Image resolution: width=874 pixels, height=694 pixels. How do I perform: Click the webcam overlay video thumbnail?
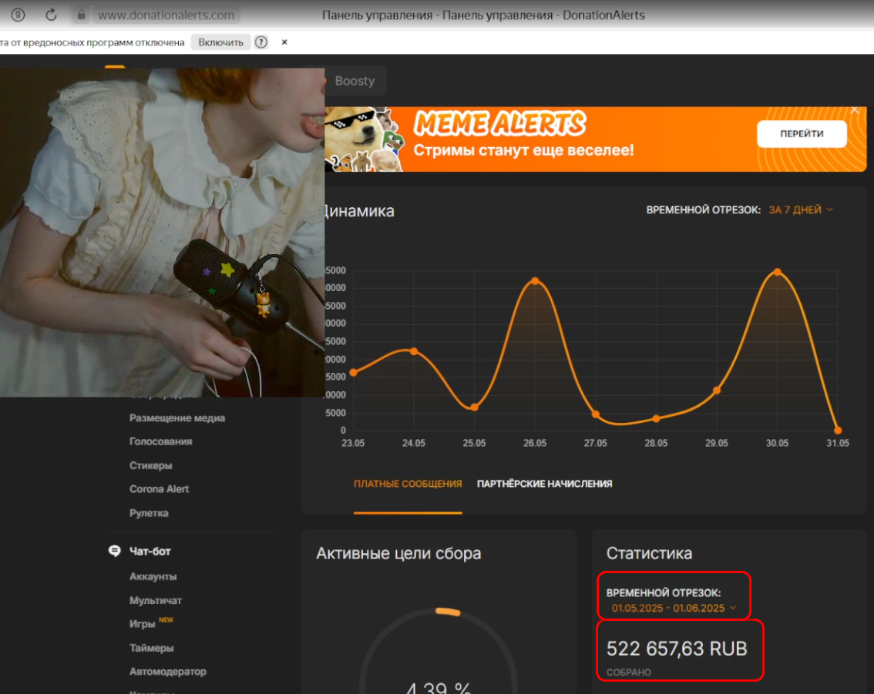162,233
